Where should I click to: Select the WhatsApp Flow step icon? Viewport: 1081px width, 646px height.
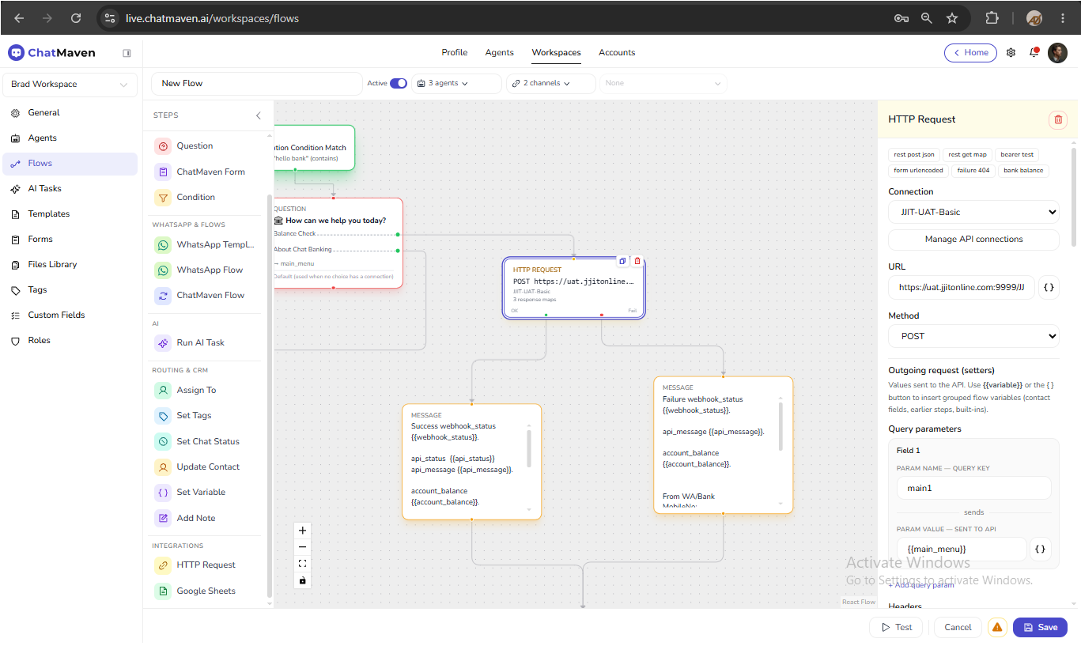tap(163, 270)
